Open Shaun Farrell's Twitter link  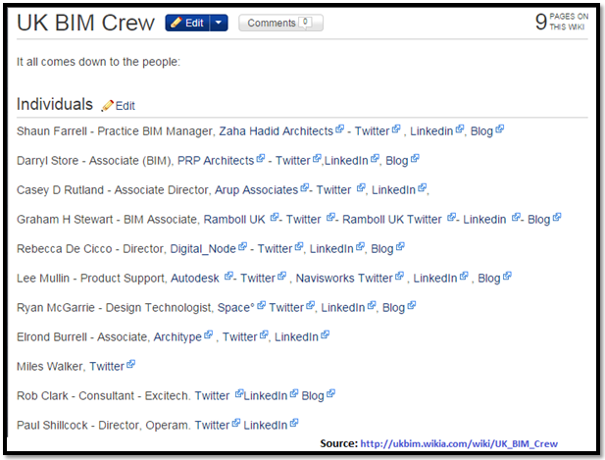[x=372, y=131]
